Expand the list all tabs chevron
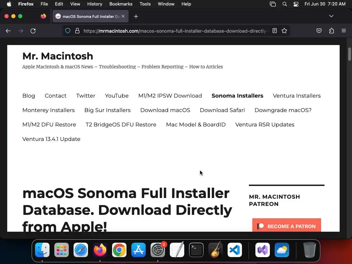Screen dimensions: 352x264 pos(331,16)
